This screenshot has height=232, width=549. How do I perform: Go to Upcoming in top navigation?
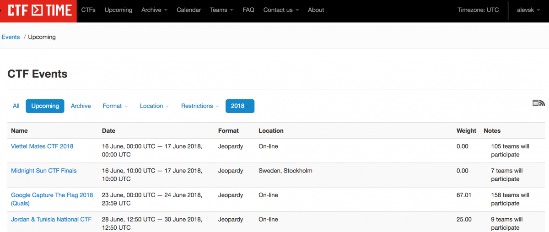point(118,10)
